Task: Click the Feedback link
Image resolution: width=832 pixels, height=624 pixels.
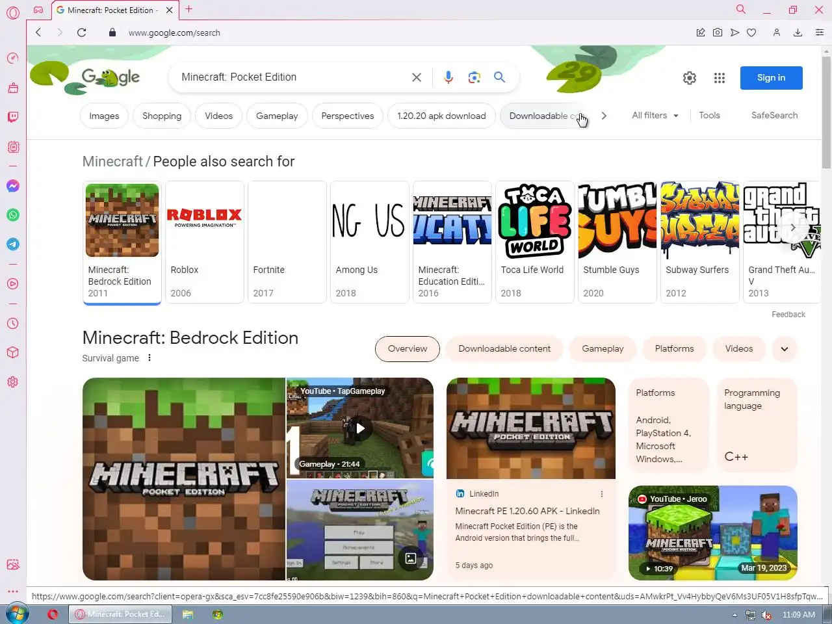Action: [x=788, y=315]
